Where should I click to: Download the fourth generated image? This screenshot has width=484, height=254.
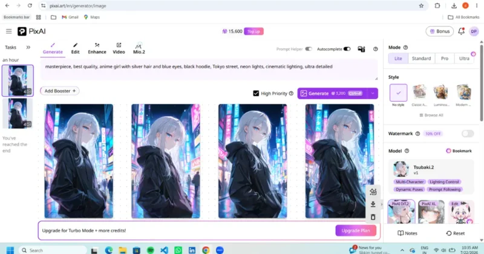click(x=373, y=204)
